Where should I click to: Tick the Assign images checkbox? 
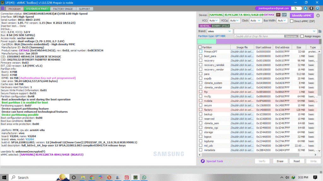point(302,36)
